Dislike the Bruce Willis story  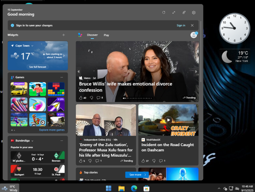(92, 98)
